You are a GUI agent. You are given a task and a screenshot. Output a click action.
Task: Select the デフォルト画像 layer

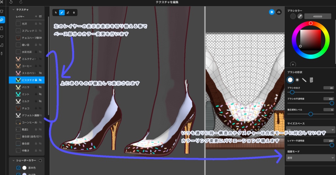pos(27,115)
